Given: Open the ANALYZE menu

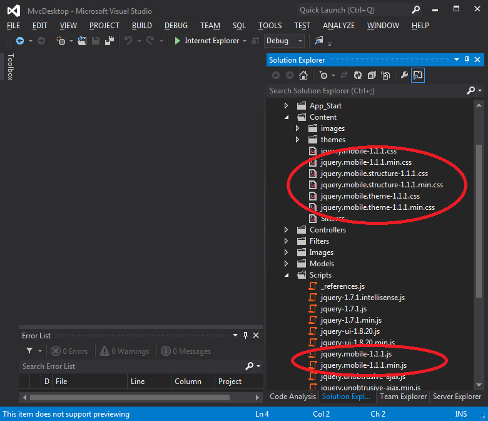Looking at the screenshot, I should pyautogui.click(x=338, y=26).
